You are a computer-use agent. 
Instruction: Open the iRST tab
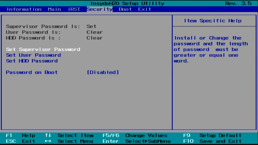tap(74, 9)
